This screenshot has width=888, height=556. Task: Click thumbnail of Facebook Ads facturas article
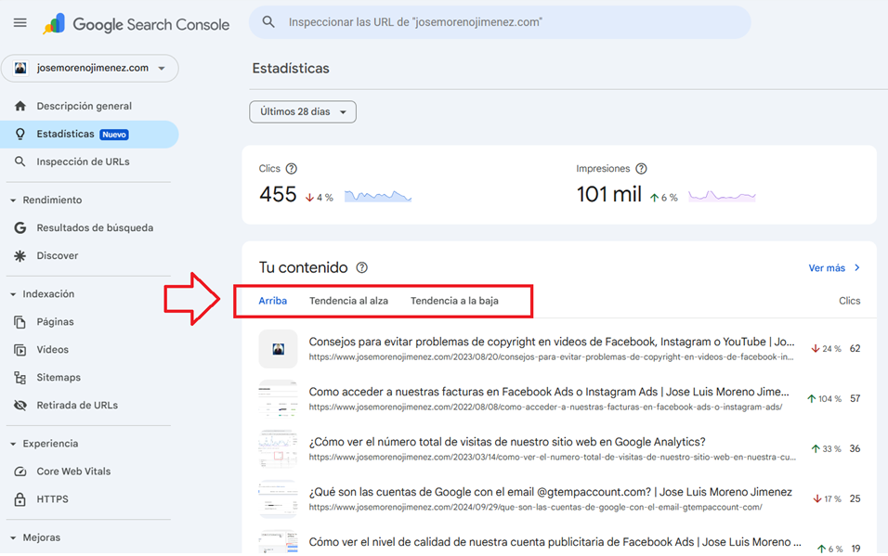coord(278,399)
